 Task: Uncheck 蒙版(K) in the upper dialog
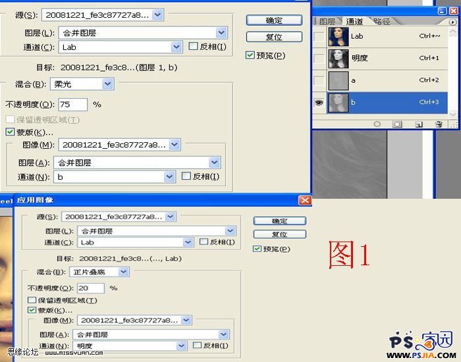tap(10, 132)
